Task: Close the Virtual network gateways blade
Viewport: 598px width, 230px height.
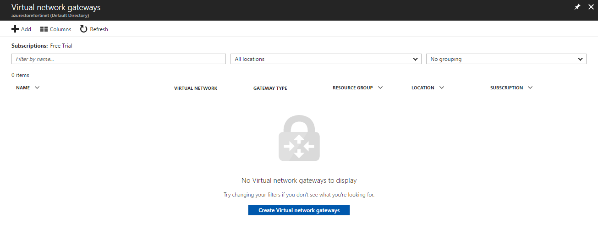Action: 590,7
